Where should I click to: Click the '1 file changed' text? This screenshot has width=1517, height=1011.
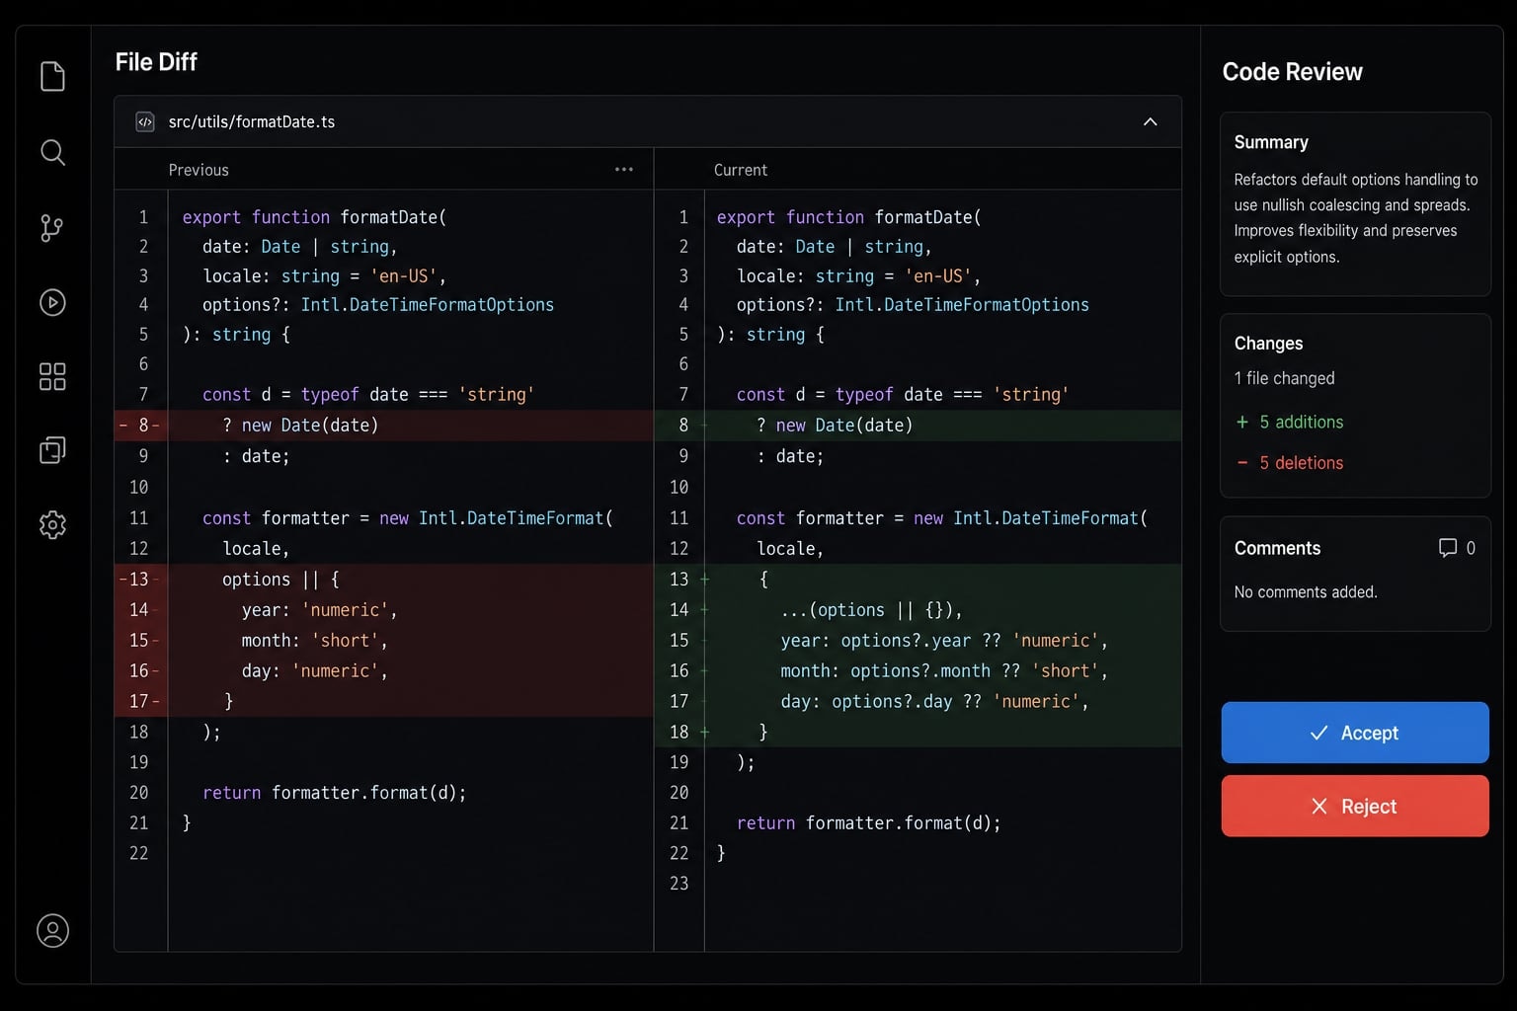[1284, 378]
